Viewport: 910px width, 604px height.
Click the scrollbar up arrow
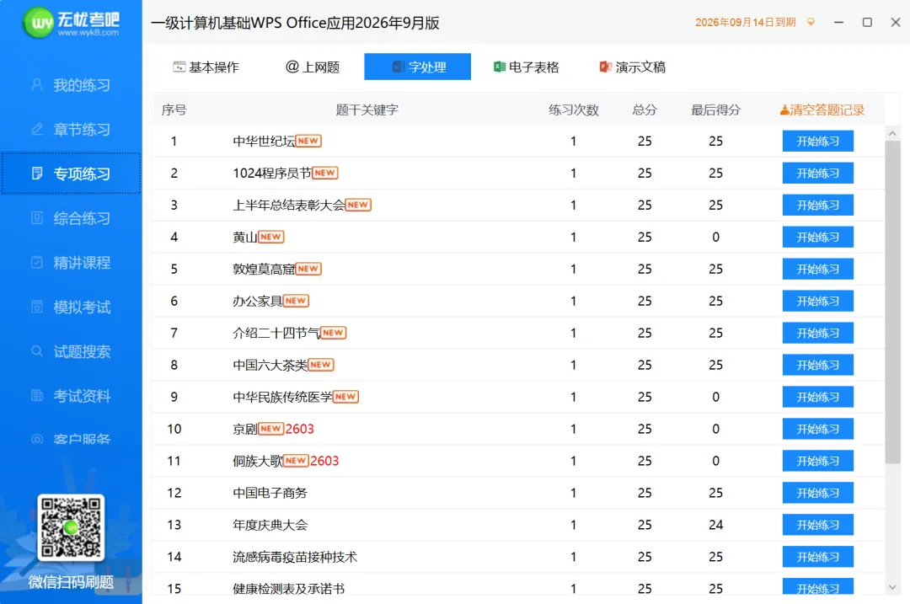892,133
